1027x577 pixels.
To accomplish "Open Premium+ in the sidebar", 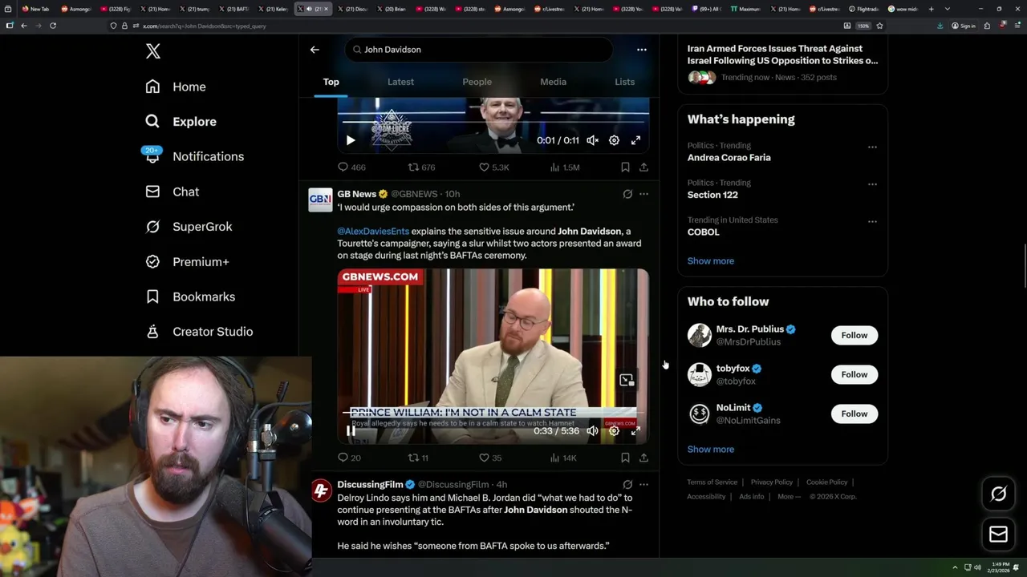I will pyautogui.click(x=187, y=262).
